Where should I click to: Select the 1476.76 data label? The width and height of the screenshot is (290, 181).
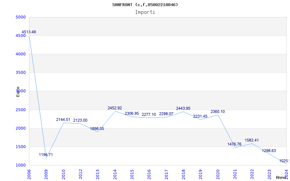[x=235, y=144]
